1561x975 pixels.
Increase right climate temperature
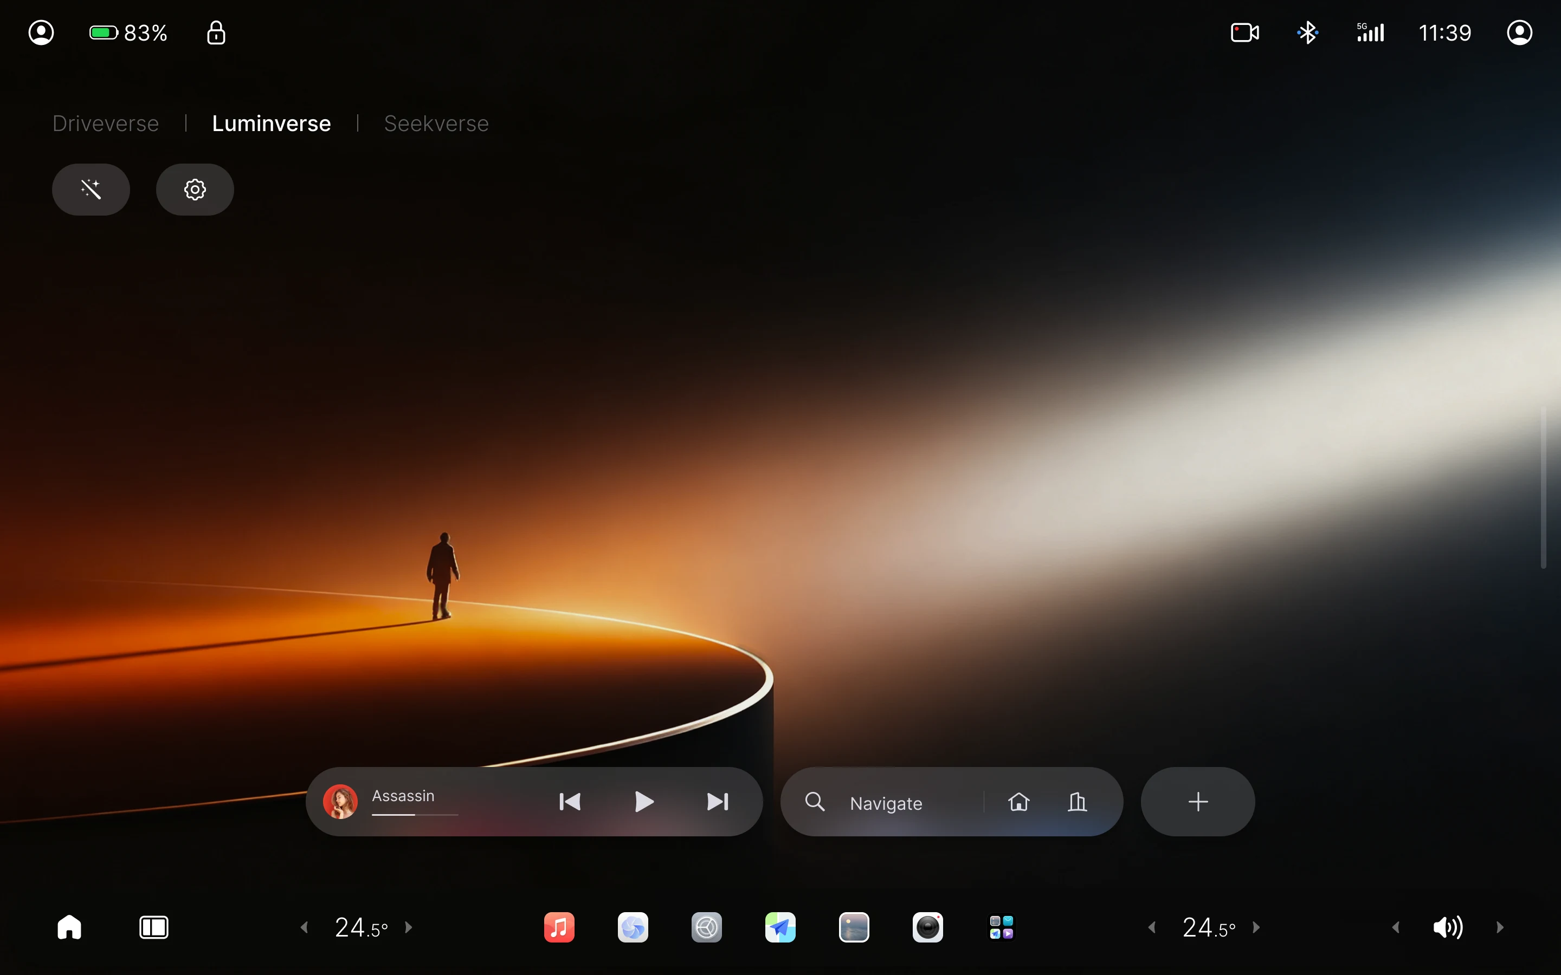pyautogui.click(x=1256, y=927)
